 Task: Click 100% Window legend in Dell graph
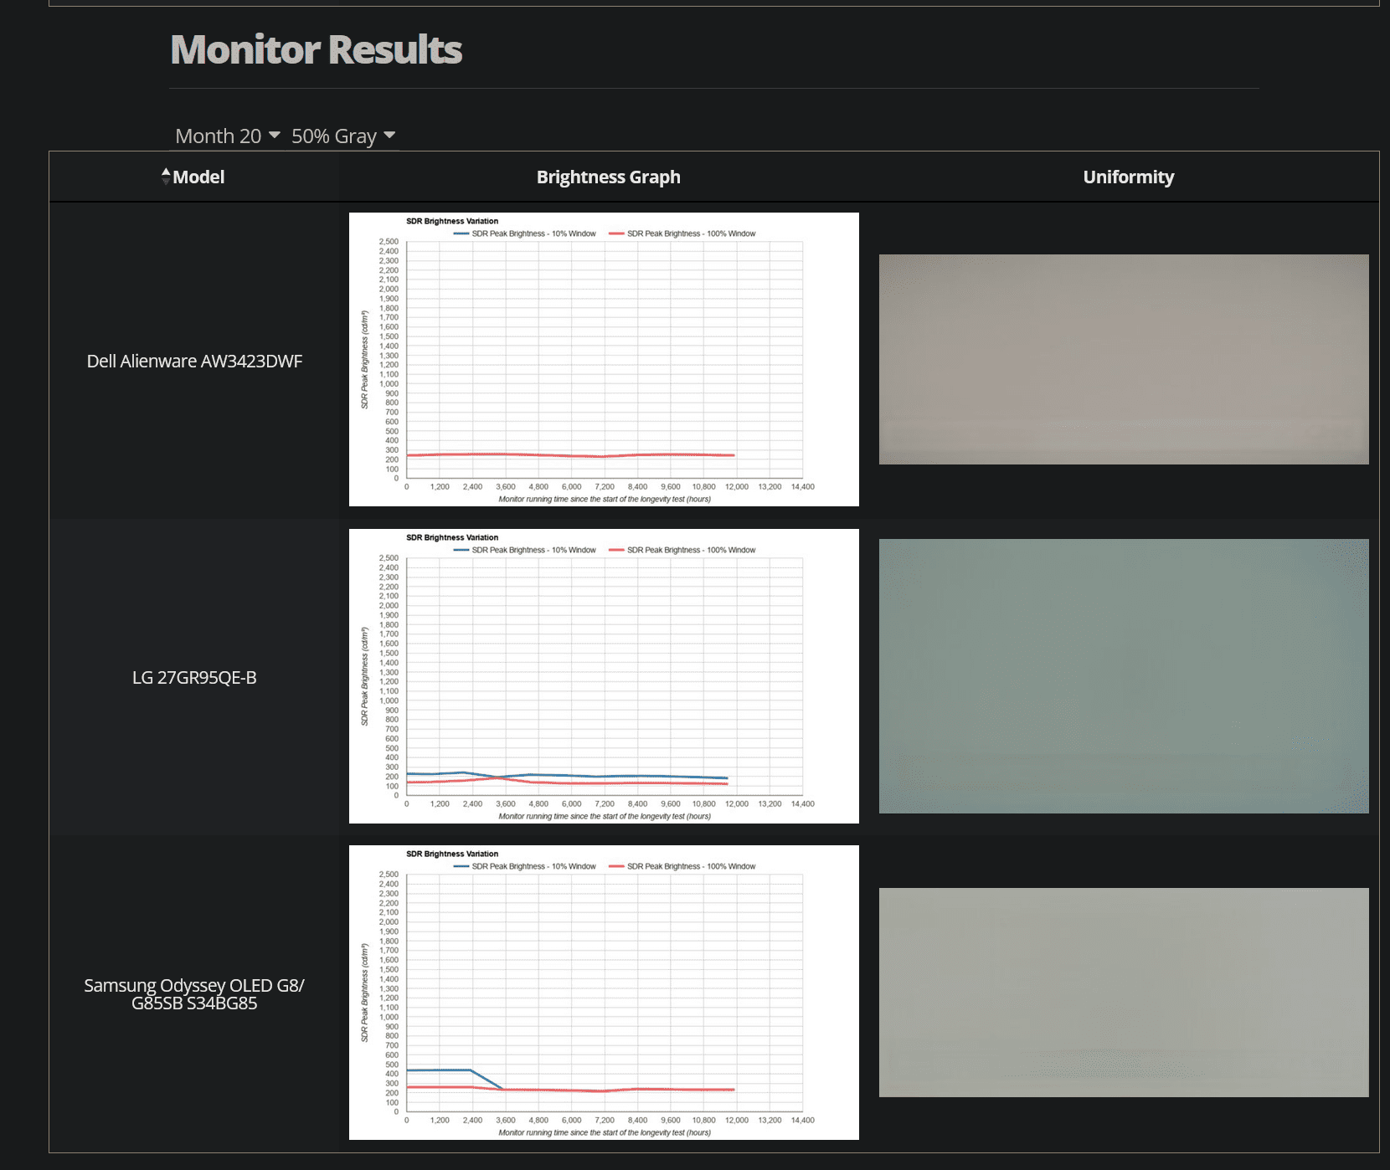coord(682,233)
